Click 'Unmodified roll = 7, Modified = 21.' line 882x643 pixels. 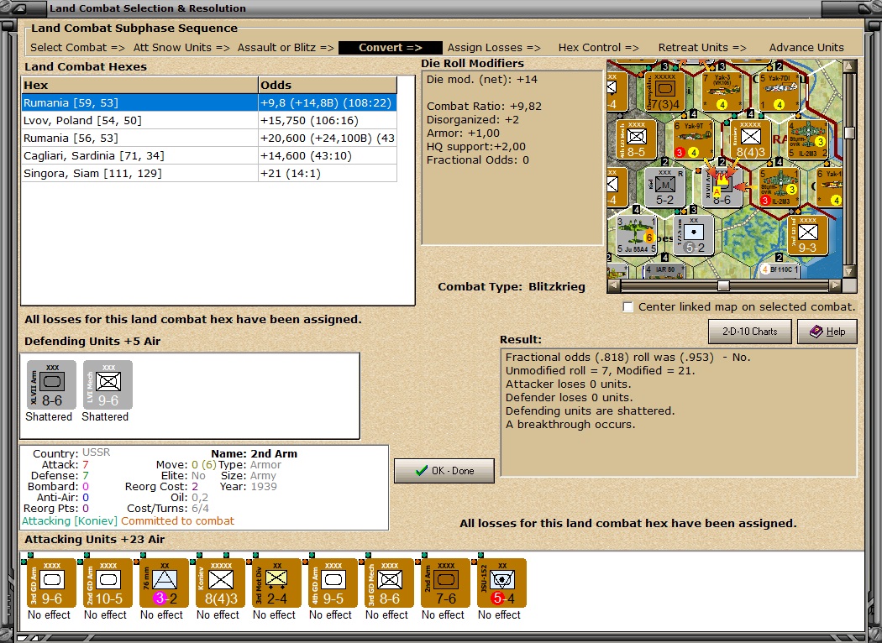[x=601, y=370]
